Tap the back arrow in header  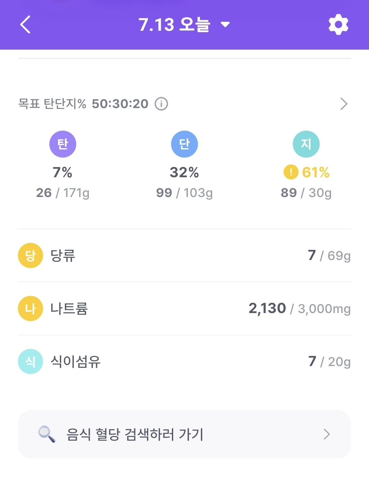pyautogui.click(x=25, y=25)
